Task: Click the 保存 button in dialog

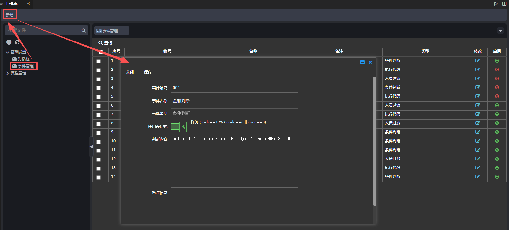Action: click(148, 72)
